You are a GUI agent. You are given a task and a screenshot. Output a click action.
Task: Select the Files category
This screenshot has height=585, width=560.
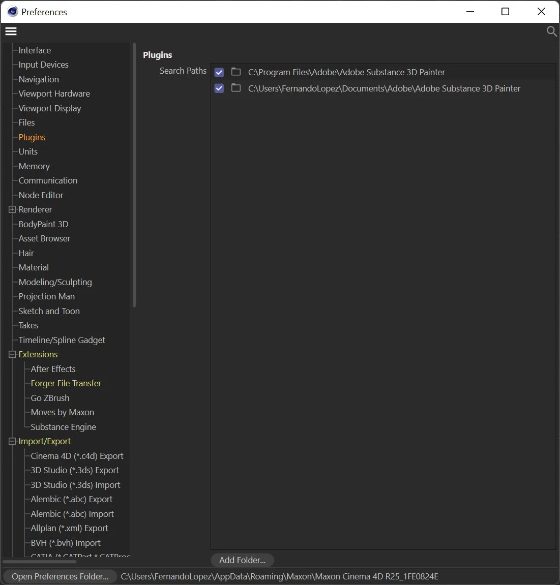(26, 123)
